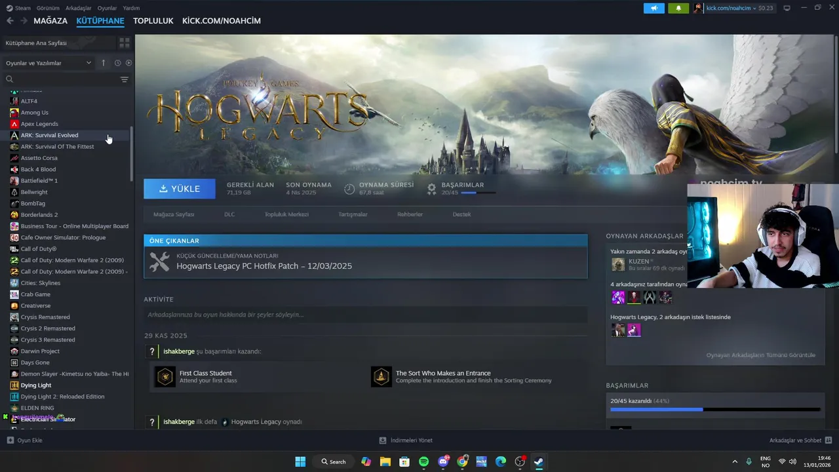This screenshot has height=472, width=839.
Task: Click the achievements gear icon near BAŞARIMLAR
Action: (431, 189)
